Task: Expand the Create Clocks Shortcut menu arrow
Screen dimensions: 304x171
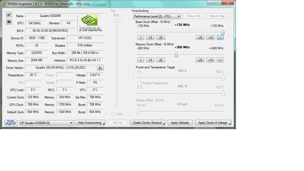Action: point(164,123)
